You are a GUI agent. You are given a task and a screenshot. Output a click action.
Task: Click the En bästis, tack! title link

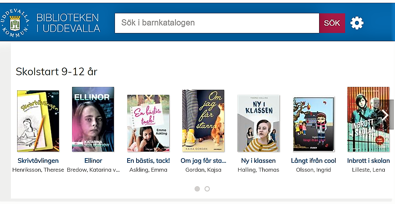[x=148, y=161]
